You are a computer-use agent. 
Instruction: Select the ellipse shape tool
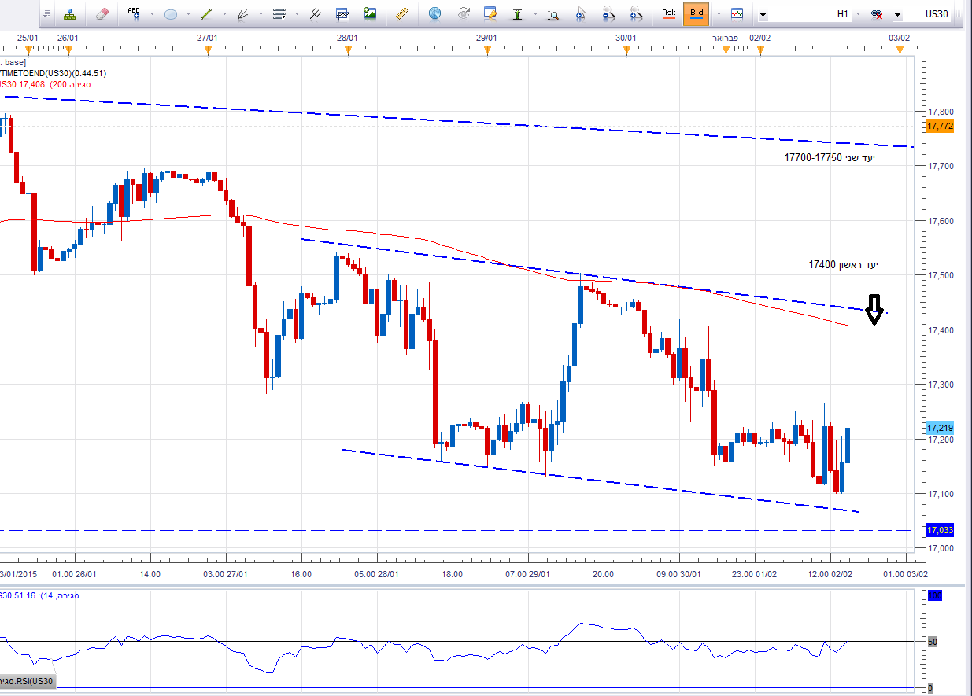pyautogui.click(x=170, y=14)
